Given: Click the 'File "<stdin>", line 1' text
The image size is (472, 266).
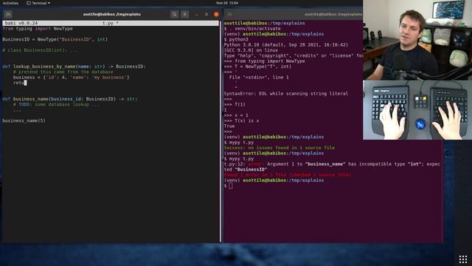Looking at the screenshot, I should (x=259, y=78).
